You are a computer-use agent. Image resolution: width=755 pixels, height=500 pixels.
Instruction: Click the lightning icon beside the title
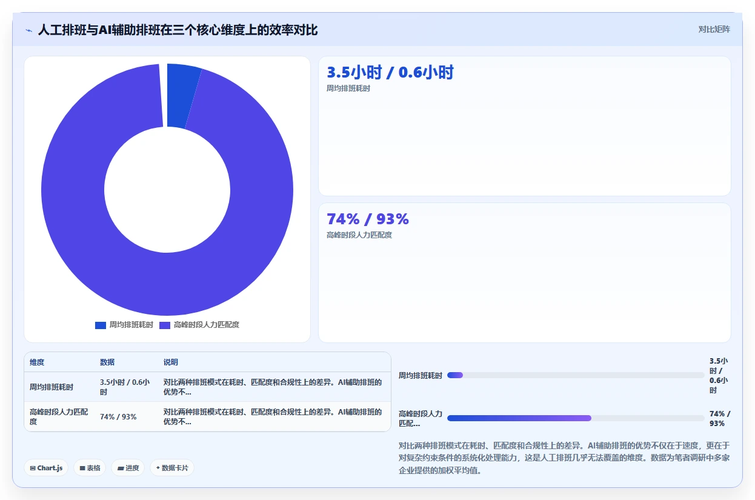click(28, 30)
